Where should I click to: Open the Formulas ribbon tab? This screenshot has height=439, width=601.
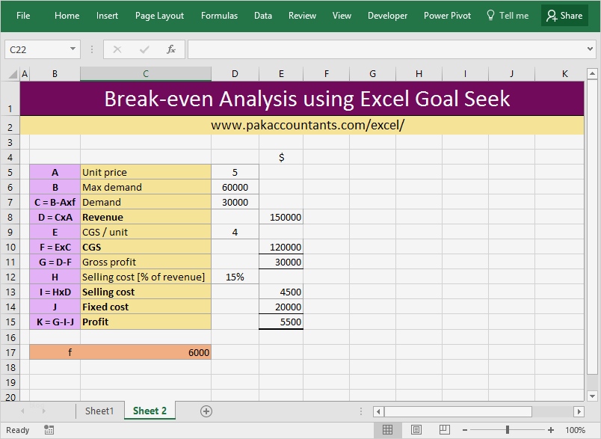point(219,15)
